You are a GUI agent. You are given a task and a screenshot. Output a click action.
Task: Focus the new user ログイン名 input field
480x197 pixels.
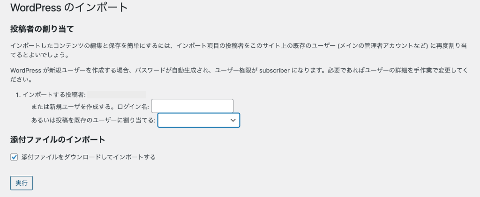click(x=192, y=106)
